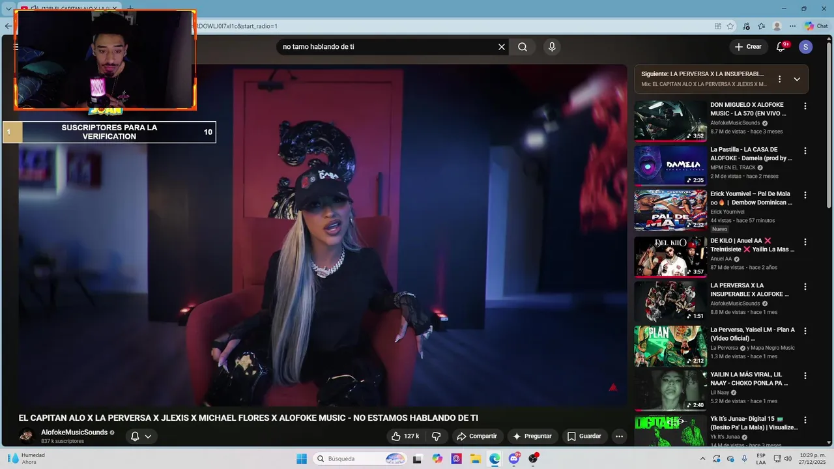Open options for Yk It's Junaa Digital 15
The height and width of the screenshot is (469, 834).
tap(805, 420)
